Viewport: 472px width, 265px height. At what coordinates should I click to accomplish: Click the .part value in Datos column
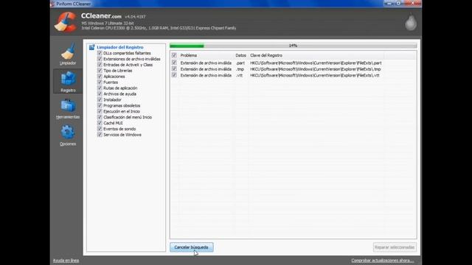pyautogui.click(x=240, y=63)
